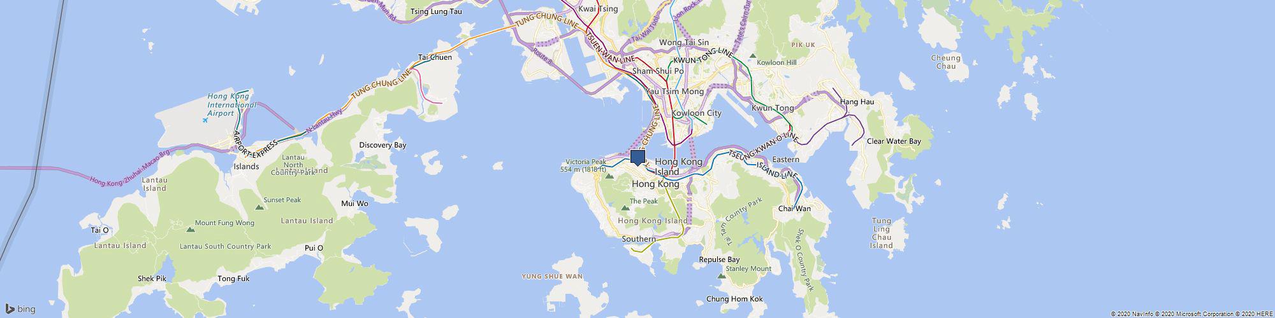Click the Sunset Peak mountain icon

[x=259, y=207]
